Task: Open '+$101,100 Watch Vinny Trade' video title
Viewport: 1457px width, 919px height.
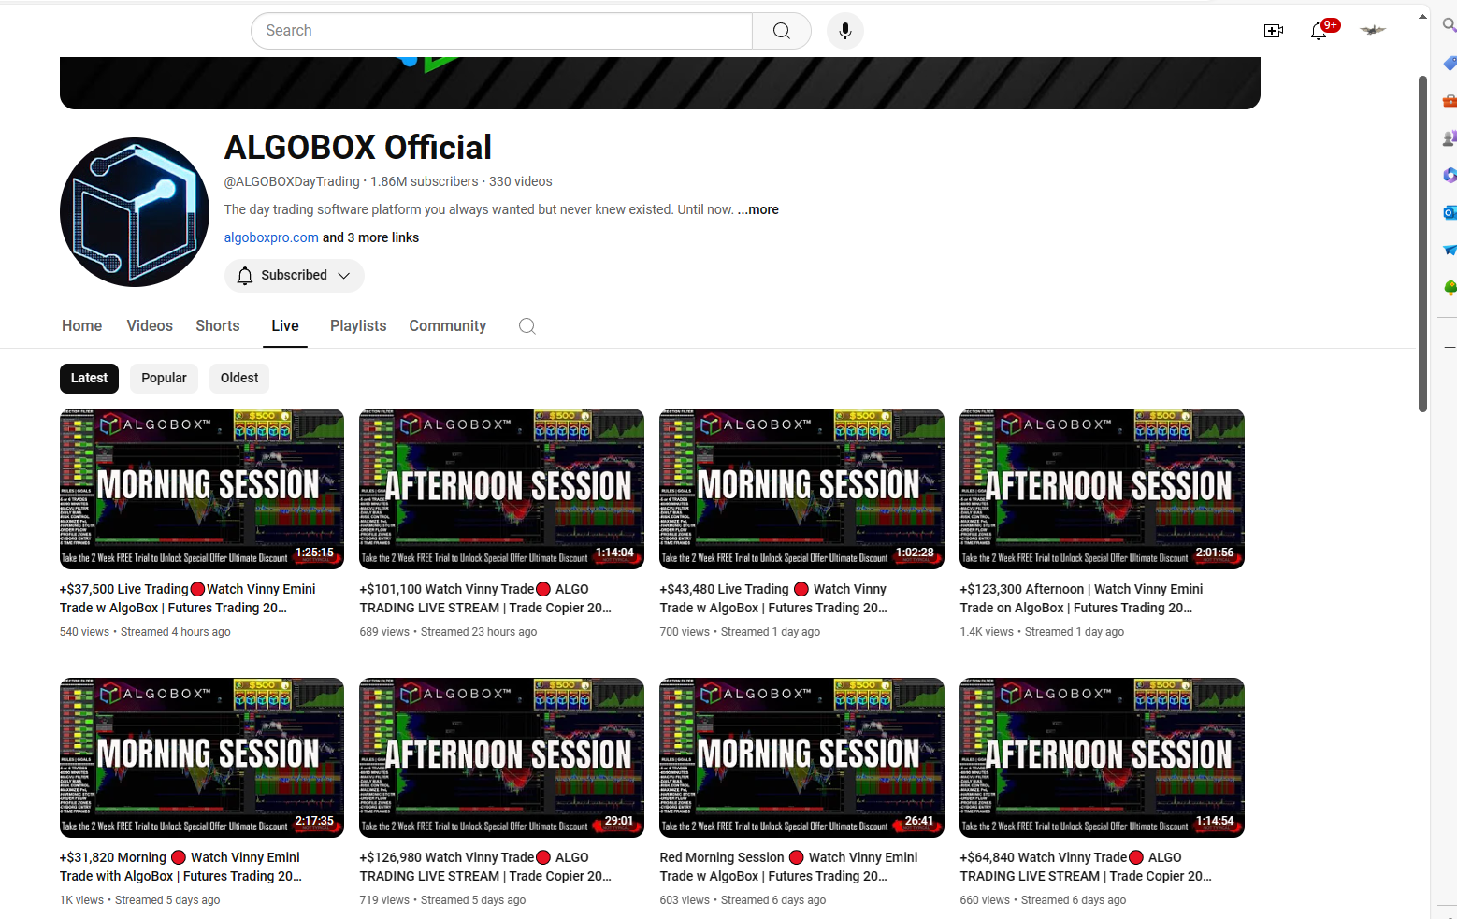Action: pyautogui.click(x=485, y=598)
